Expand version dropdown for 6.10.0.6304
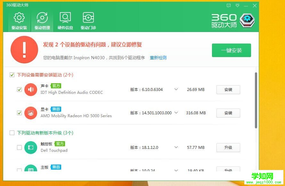The image size is (285, 186). (176, 89)
